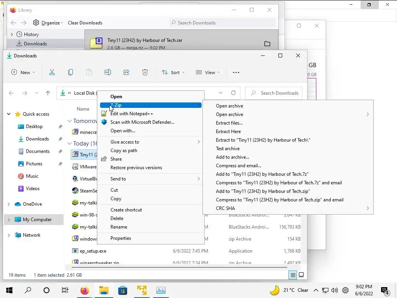The image size is (397, 298).
Task: Open recent locations dropdown arrow
Action: point(36,93)
